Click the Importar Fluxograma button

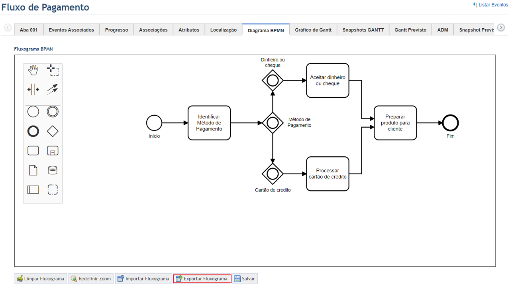click(x=143, y=278)
